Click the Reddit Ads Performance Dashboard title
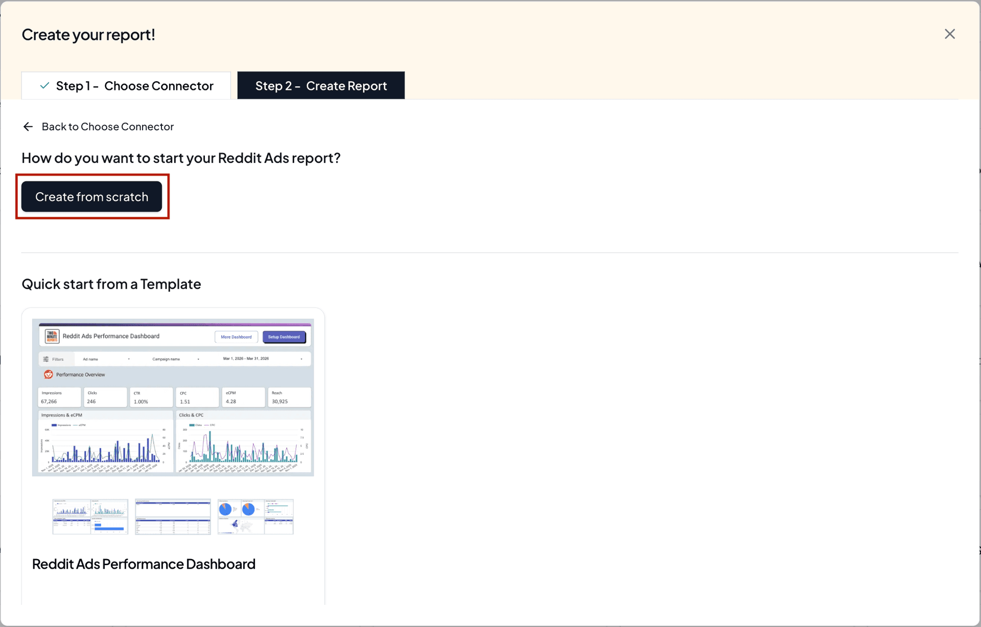Screen dimensions: 981x627 (144, 564)
